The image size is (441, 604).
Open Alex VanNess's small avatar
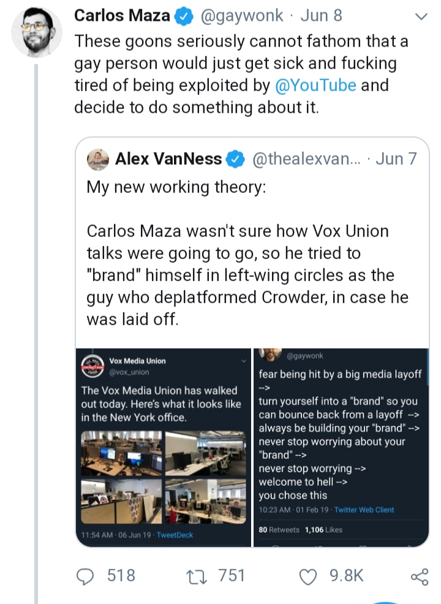(x=98, y=159)
